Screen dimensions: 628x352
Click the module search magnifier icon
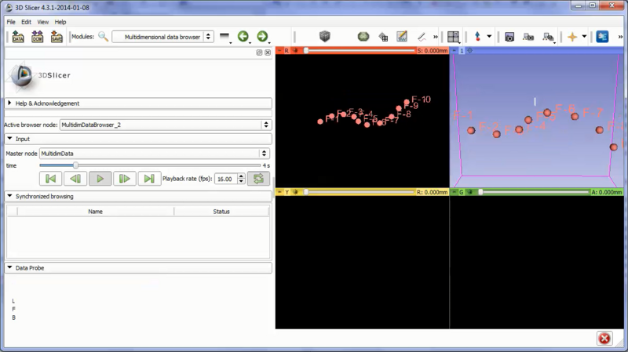click(x=104, y=36)
